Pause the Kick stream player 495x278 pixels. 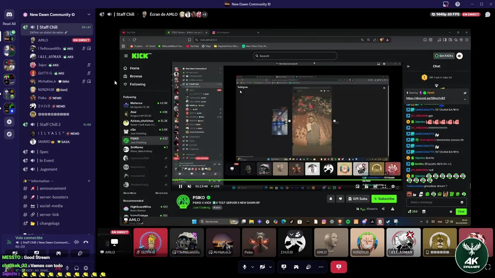tap(180, 186)
